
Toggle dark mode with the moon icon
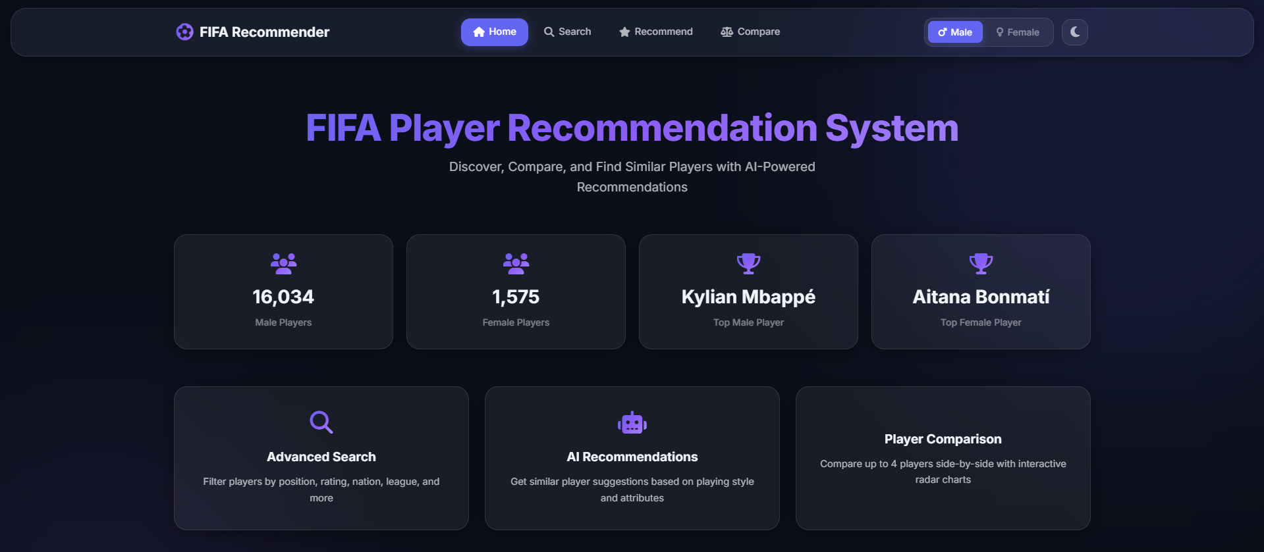click(1074, 32)
